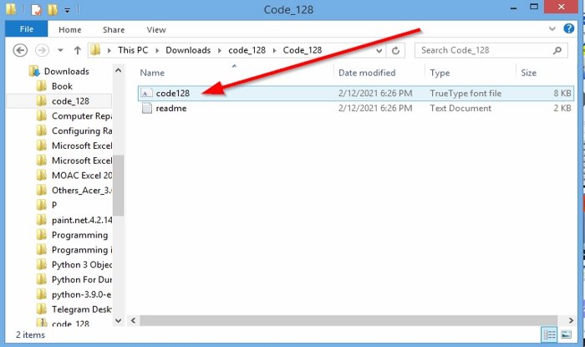Click the Search Code_128 input field
Image resolution: width=585 pixels, height=347 pixels.
[485, 50]
